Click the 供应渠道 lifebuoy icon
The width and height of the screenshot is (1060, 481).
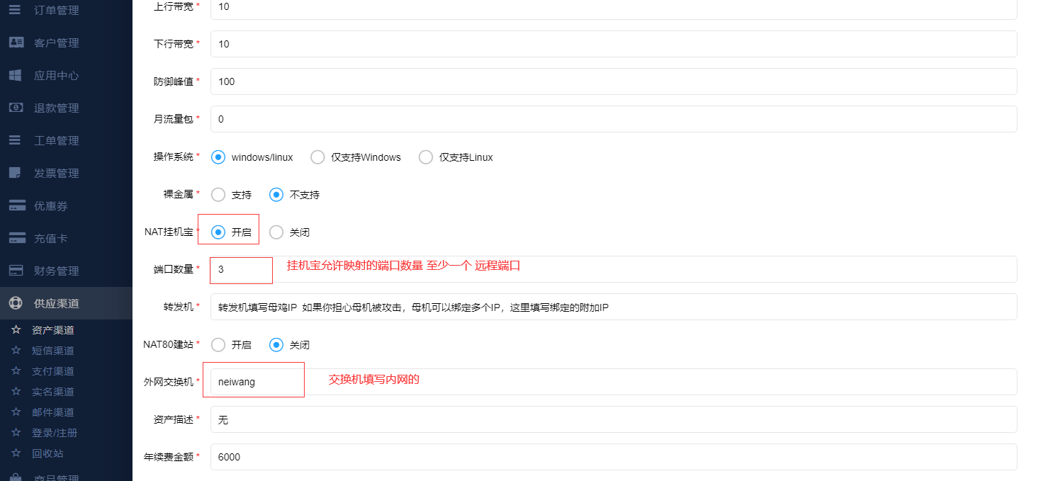pyautogui.click(x=16, y=303)
